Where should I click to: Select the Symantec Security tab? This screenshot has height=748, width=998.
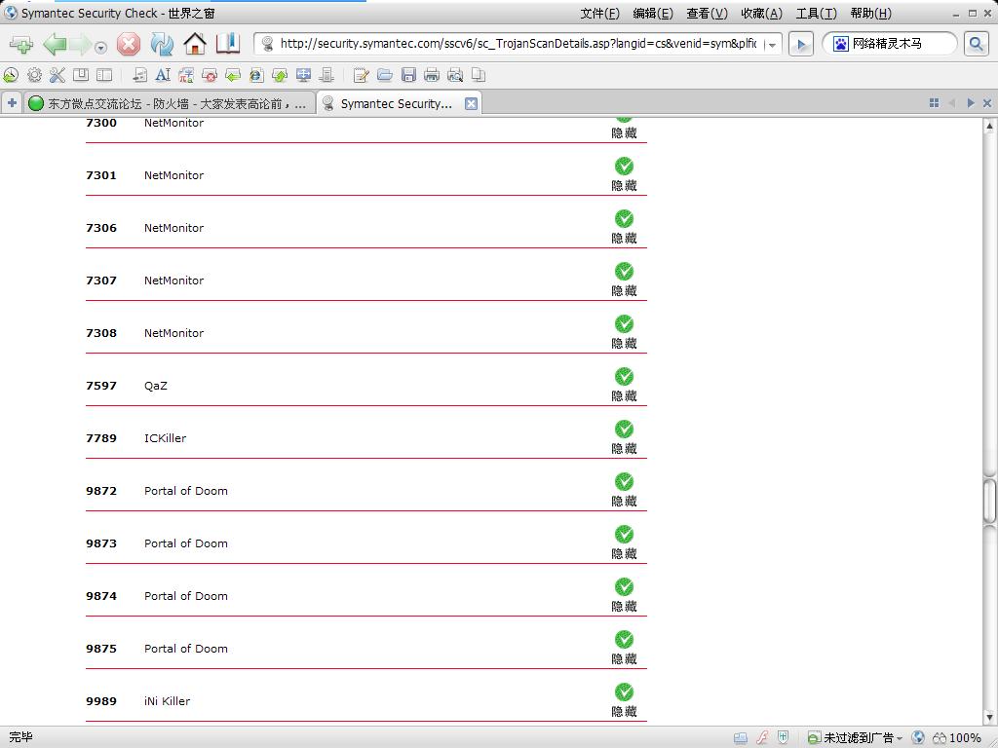point(396,103)
